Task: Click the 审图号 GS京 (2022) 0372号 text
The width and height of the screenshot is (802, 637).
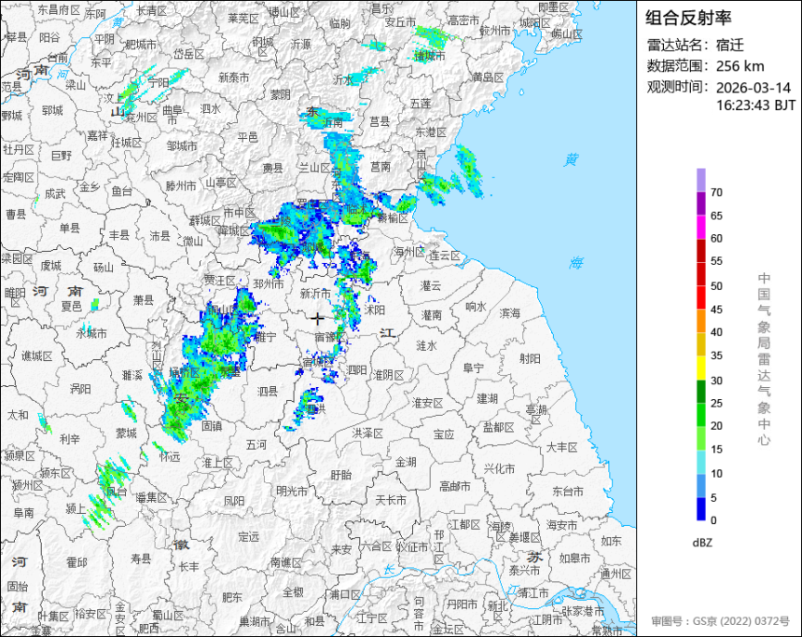Action: coord(720,621)
